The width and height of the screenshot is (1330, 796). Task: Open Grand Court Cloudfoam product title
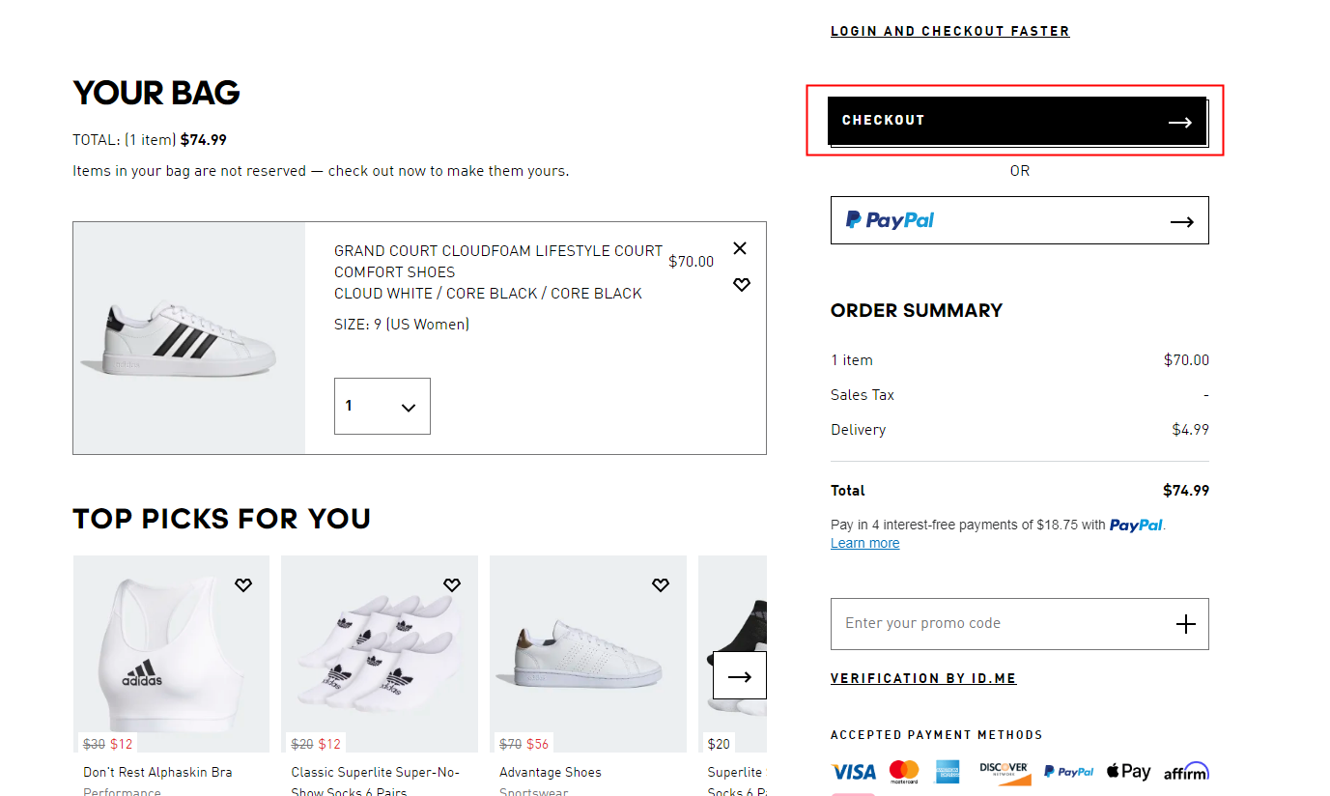(498, 261)
